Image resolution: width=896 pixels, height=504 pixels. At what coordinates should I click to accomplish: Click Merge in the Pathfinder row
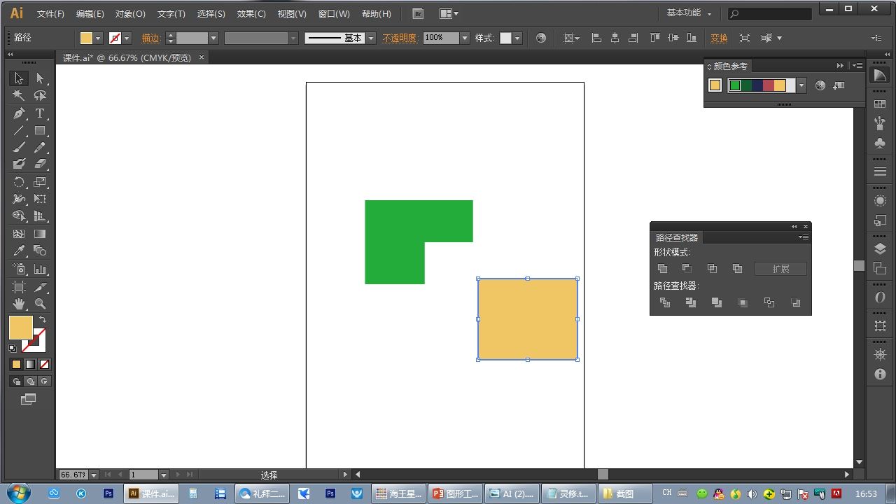717,302
